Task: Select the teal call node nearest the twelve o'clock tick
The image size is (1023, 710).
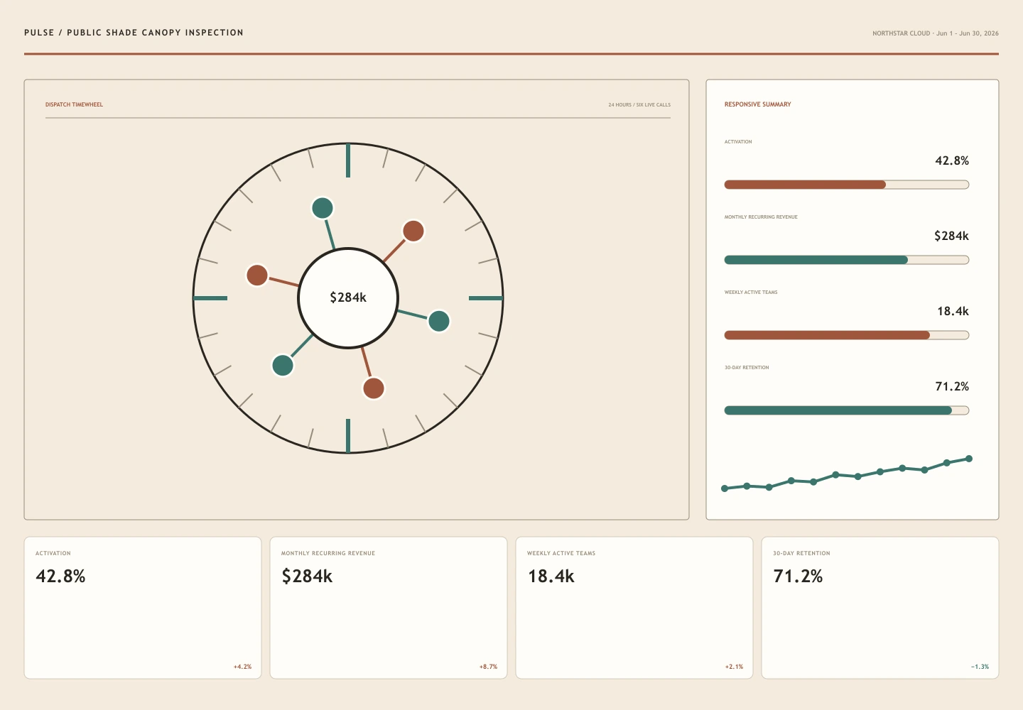Action: (323, 208)
